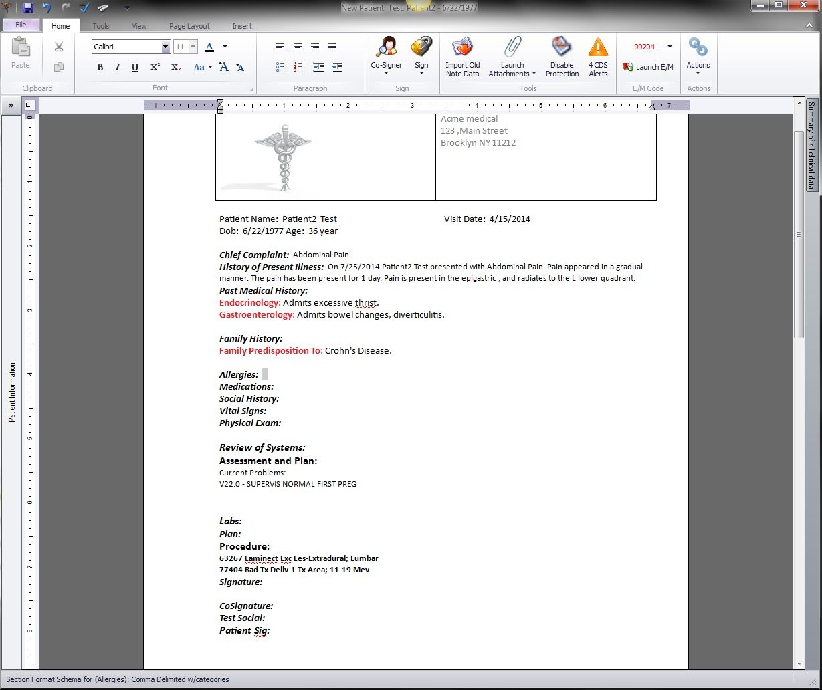822x690 pixels.
Task: Align text right
Action: click(x=315, y=47)
